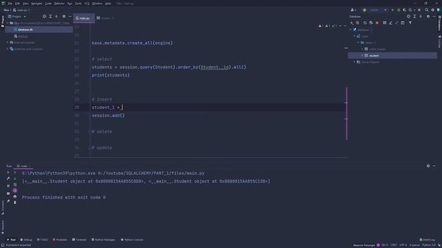Click the wrench icon in Run panel
Viewport: 442px width, 248px height.
[8, 178]
